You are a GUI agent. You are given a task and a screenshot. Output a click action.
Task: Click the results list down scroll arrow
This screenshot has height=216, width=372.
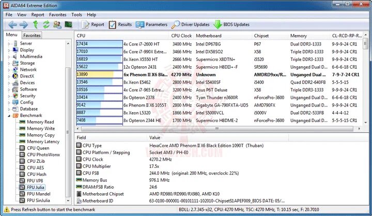[365, 122]
